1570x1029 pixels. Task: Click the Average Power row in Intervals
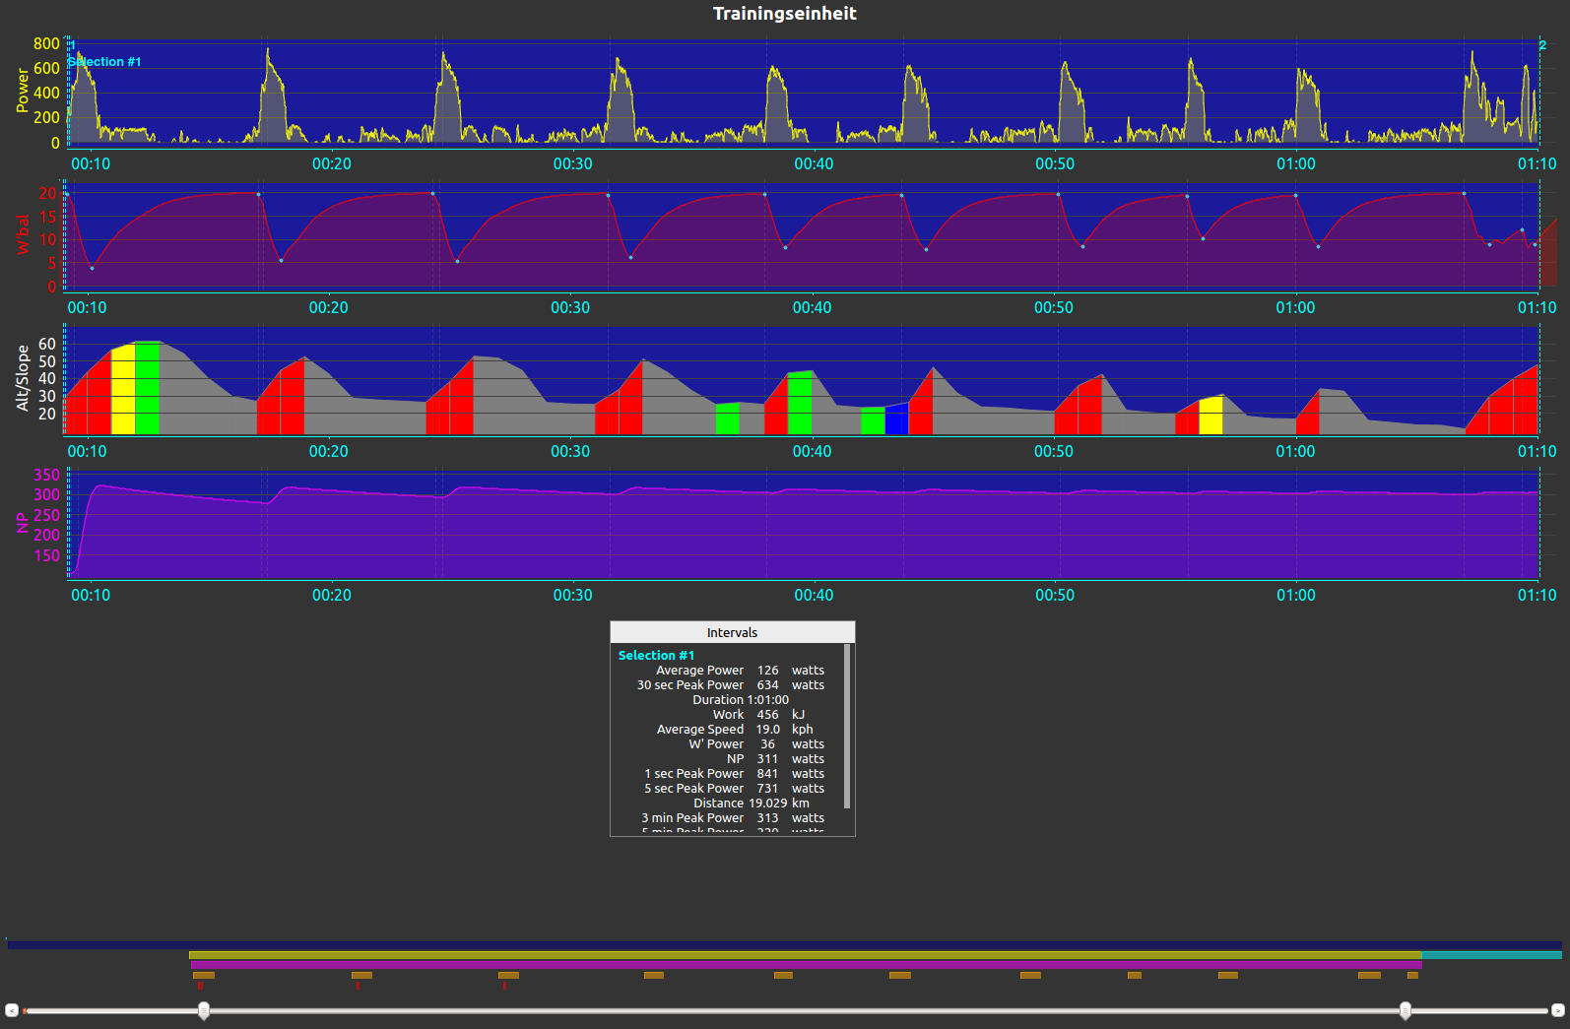(x=729, y=670)
